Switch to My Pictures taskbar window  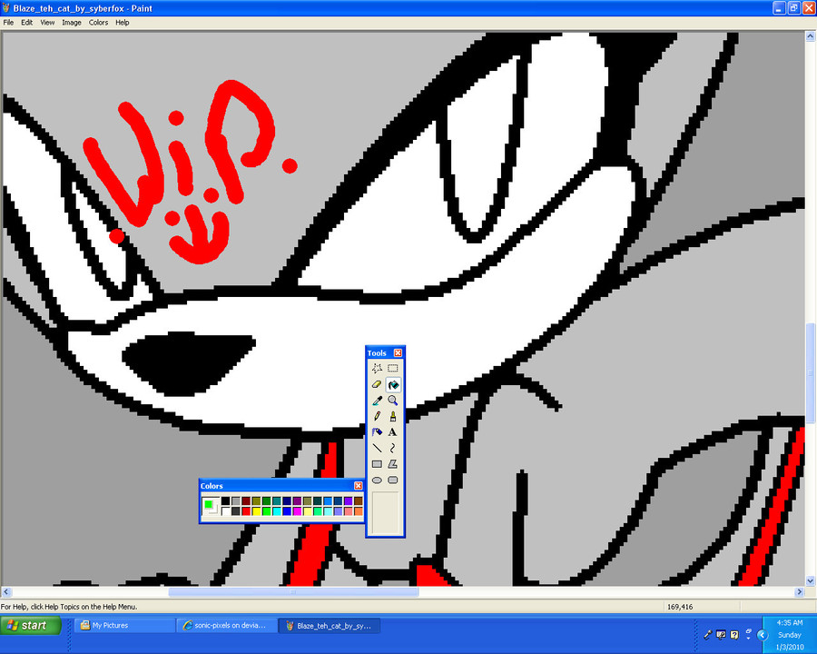click(x=125, y=625)
